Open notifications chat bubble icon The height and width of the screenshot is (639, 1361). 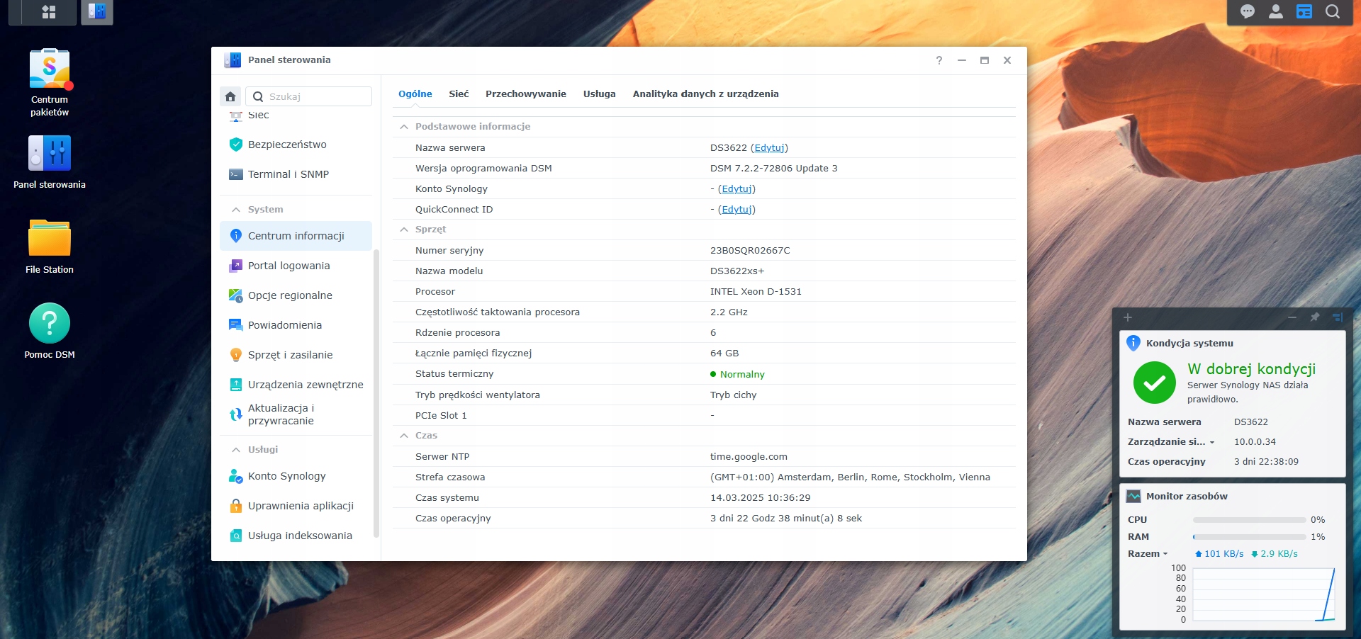[x=1248, y=12]
